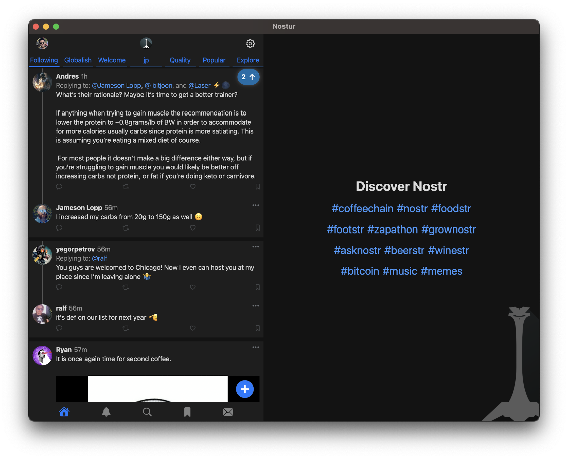Viewport: 568px width, 459px height.
Task: Like ralf's post with heart
Action: click(x=193, y=328)
